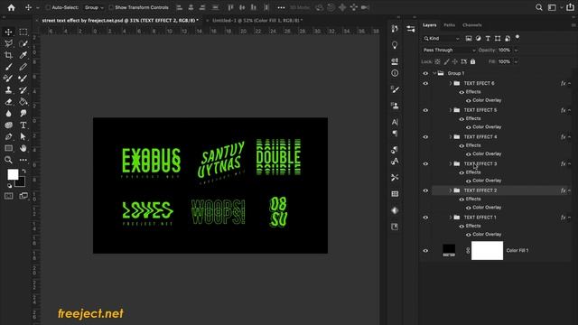Screen dimensions: 578x325
Task: Open the Kind filter dropdown
Action: pos(442,38)
